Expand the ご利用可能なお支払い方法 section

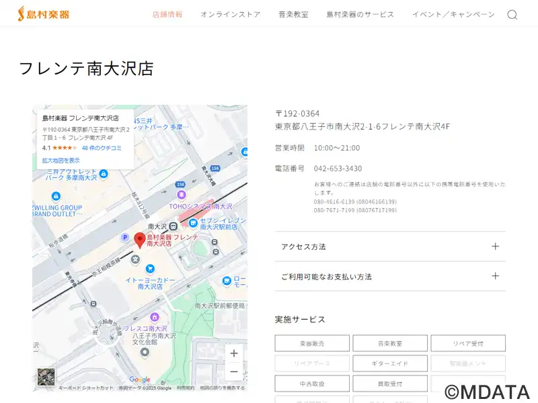click(390, 277)
